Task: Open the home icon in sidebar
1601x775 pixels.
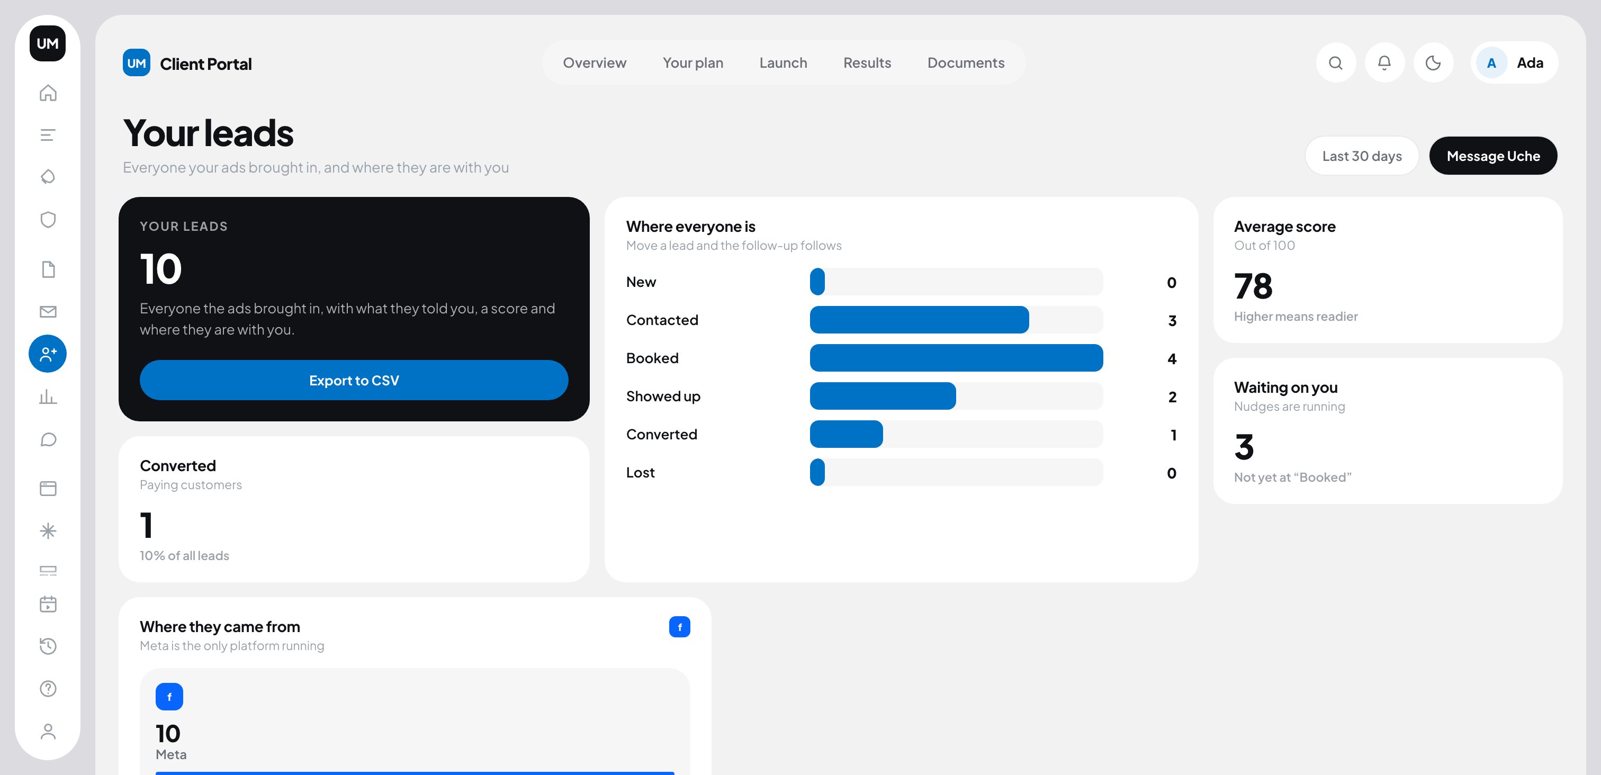Action: point(48,93)
